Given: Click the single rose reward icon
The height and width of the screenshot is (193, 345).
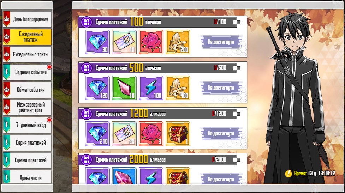Looking at the screenshot, I should [151, 42].
